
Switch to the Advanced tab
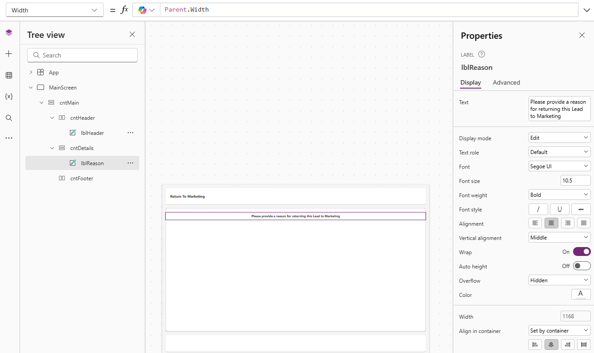click(506, 83)
